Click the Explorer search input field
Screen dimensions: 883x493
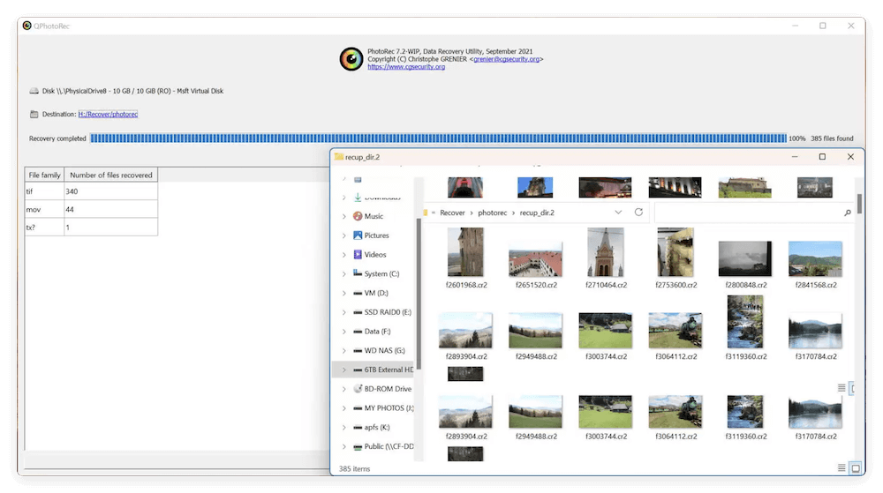(748, 213)
